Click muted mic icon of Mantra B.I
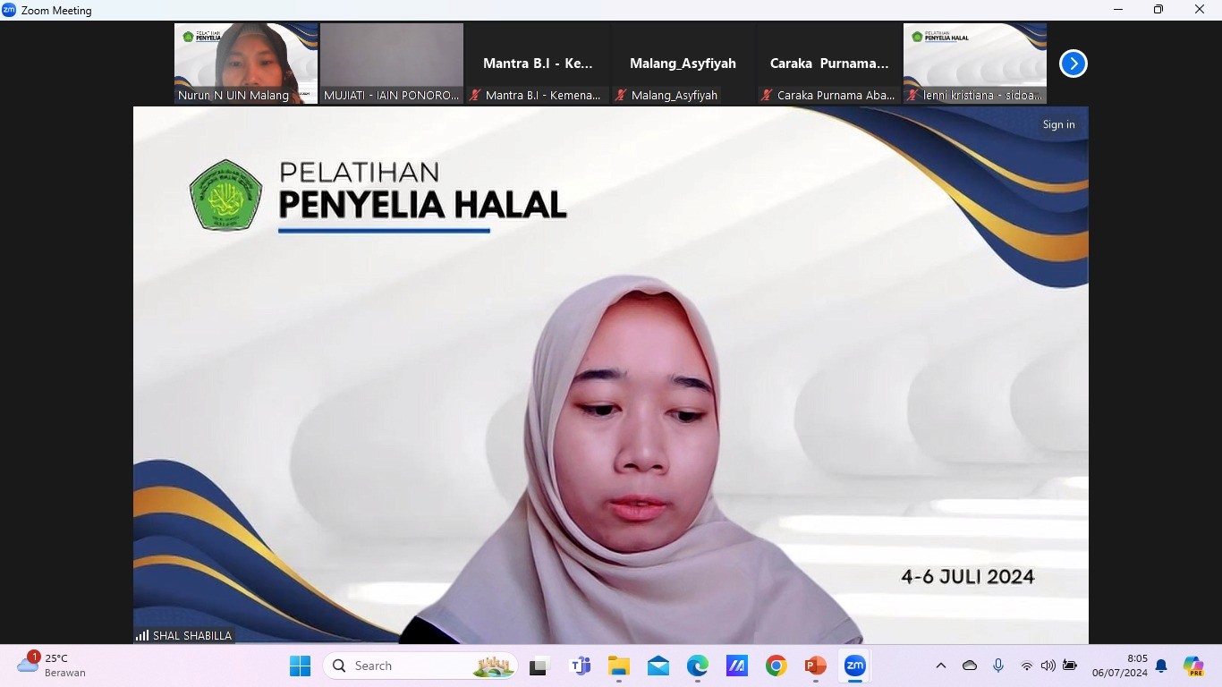1222x687 pixels. coord(475,95)
